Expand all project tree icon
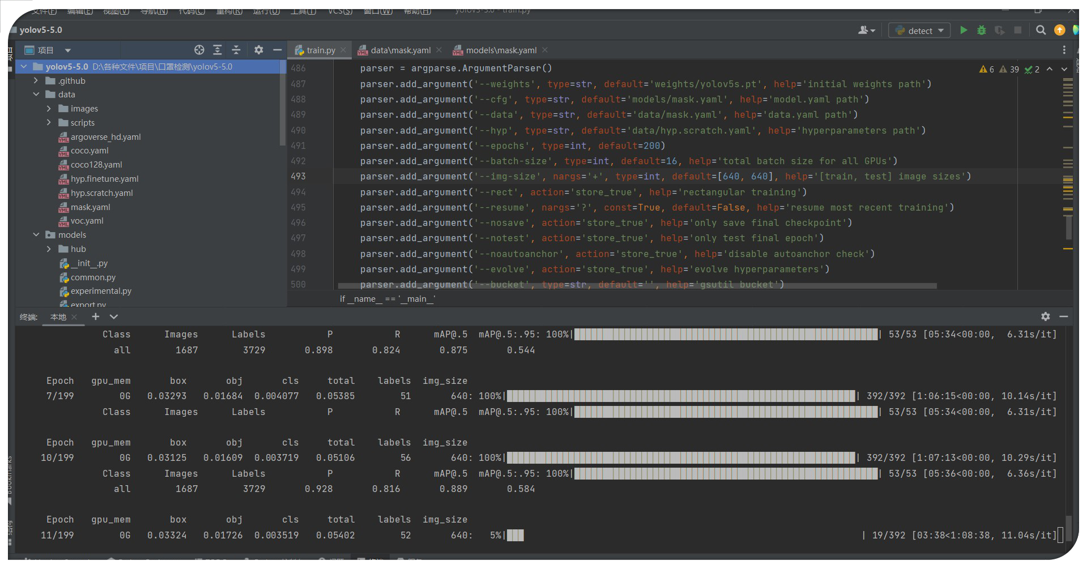1087x569 pixels. pos(218,50)
